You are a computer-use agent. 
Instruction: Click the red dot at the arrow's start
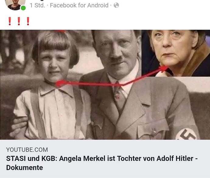click(60, 83)
